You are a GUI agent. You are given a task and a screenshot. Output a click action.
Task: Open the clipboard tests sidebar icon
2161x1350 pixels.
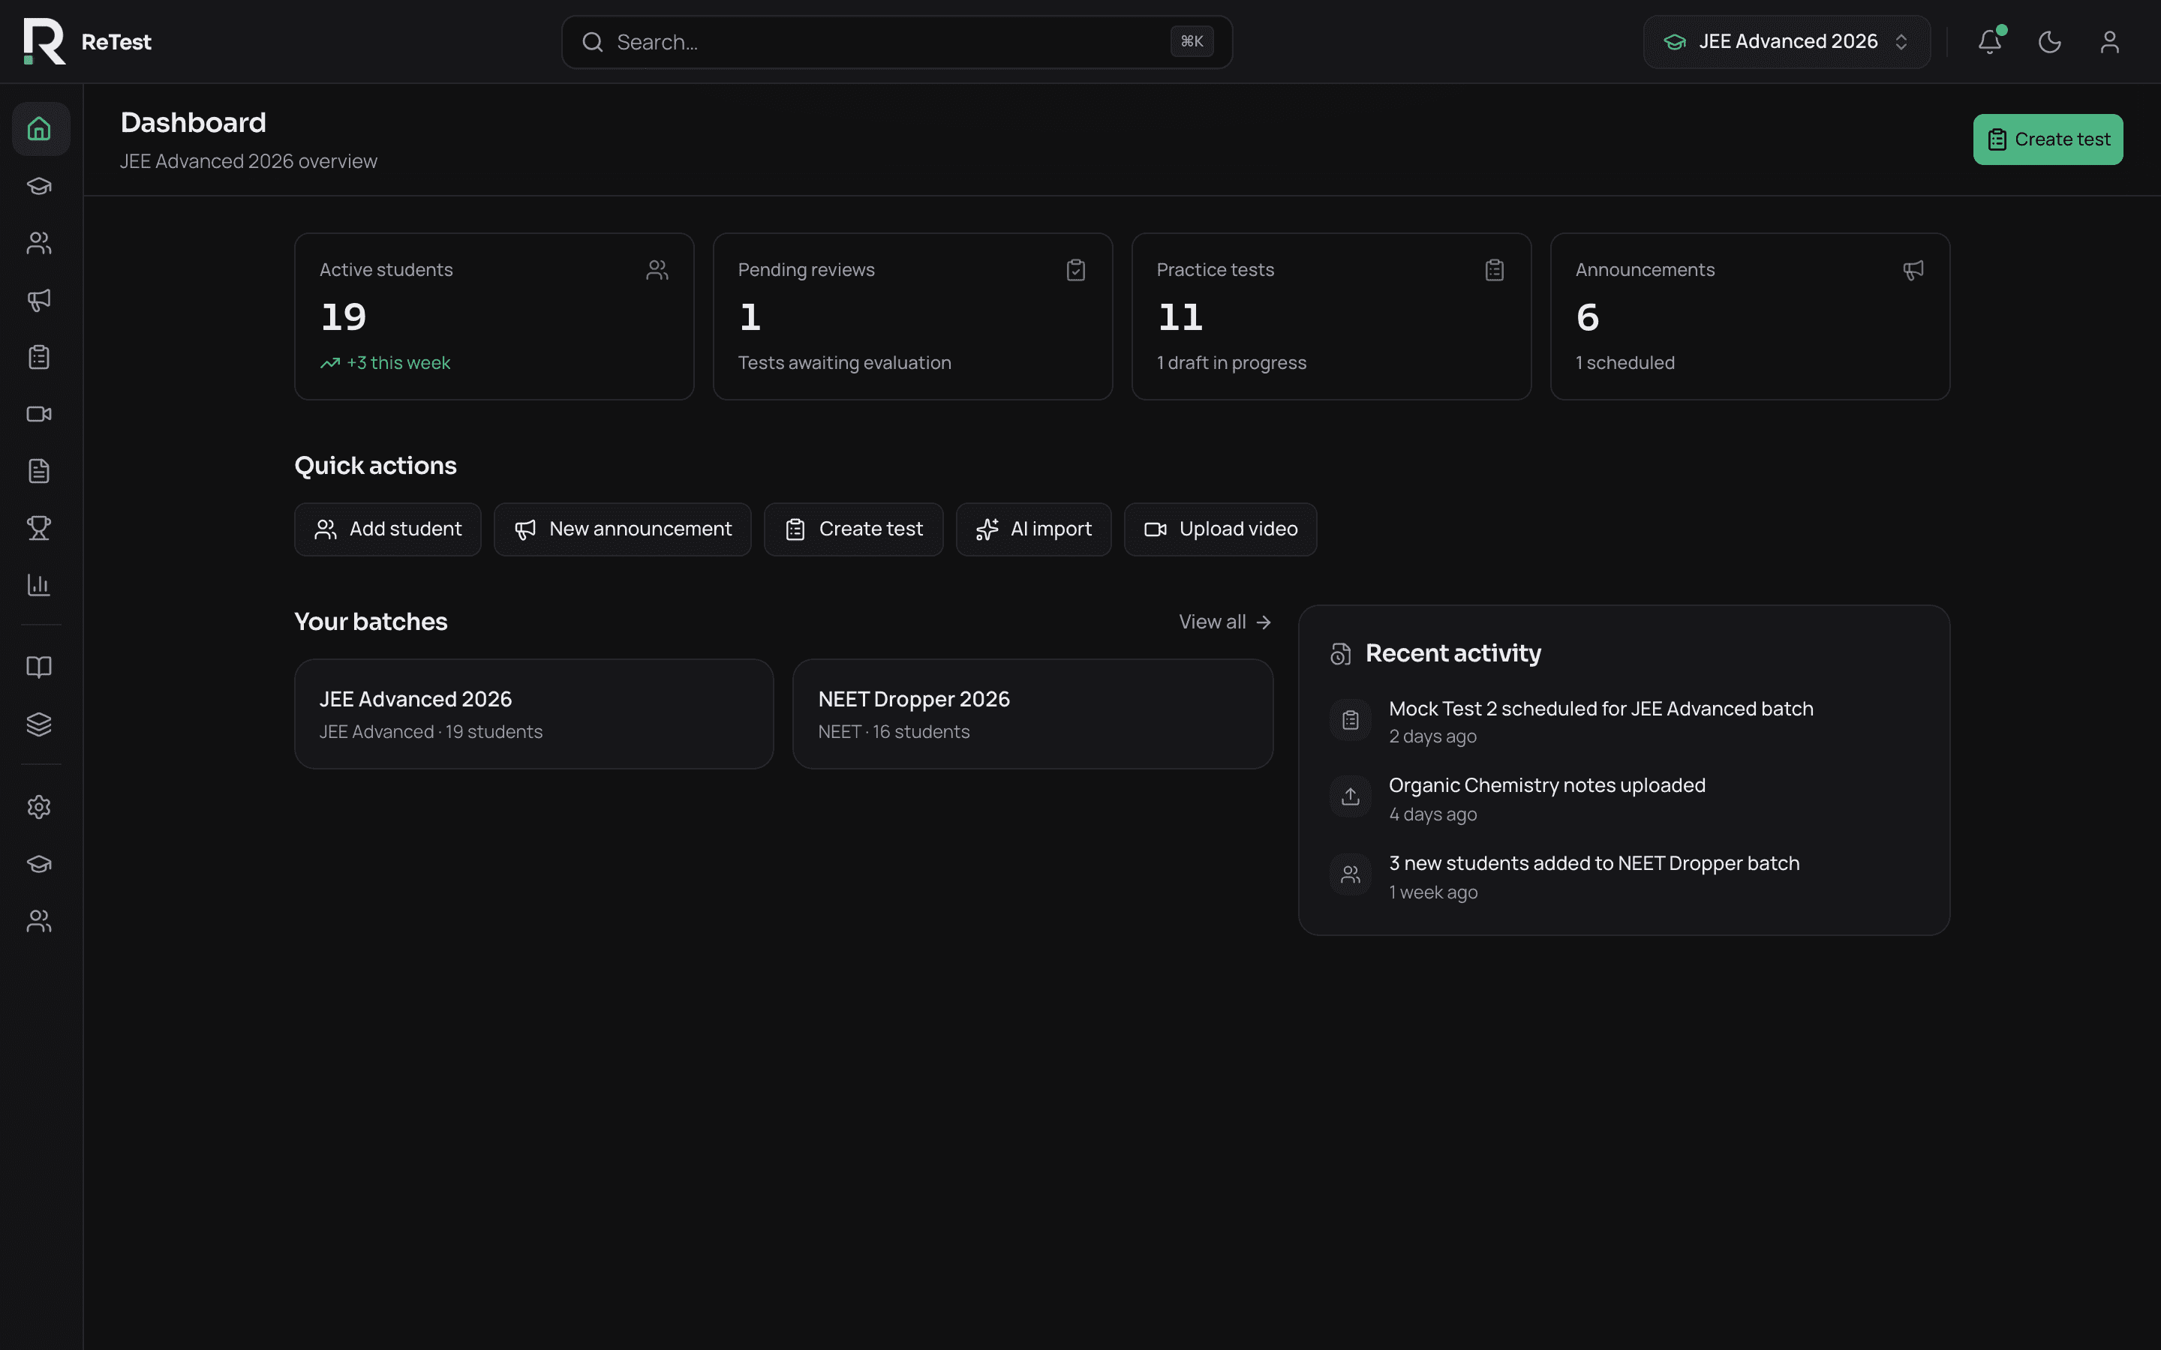(39, 357)
